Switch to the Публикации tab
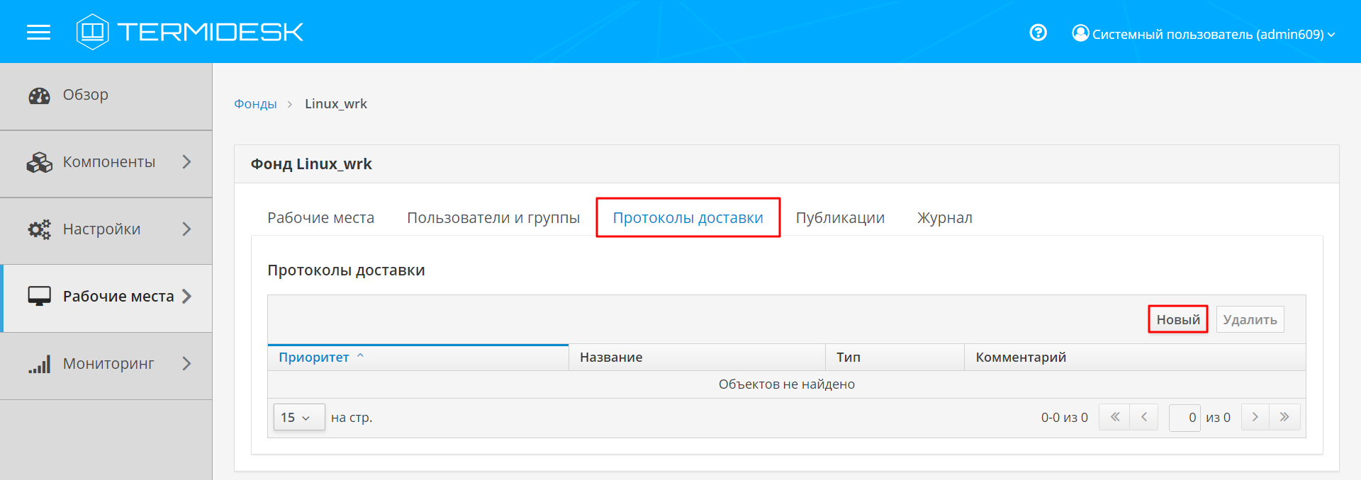Screen dimensions: 1361x480 [840, 218]
